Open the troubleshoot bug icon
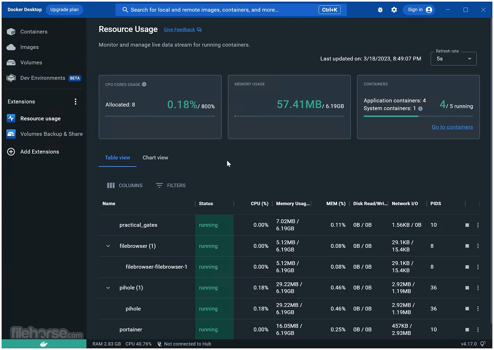This screenshot has height=350, width=494. (x=380, y=10)
